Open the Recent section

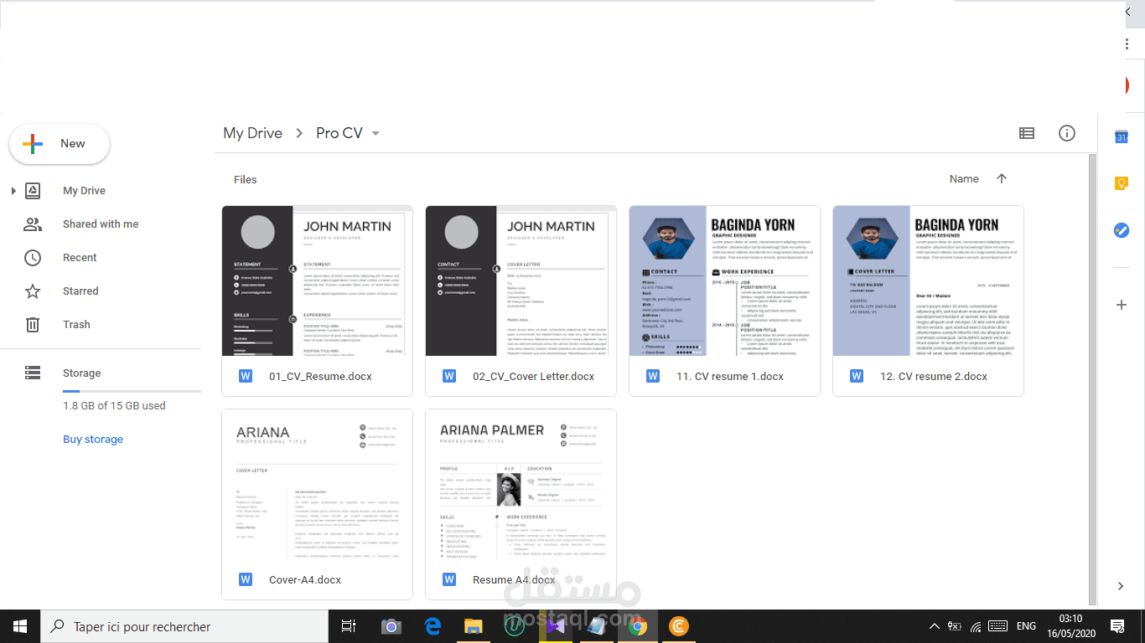click(x=80, y=258)
